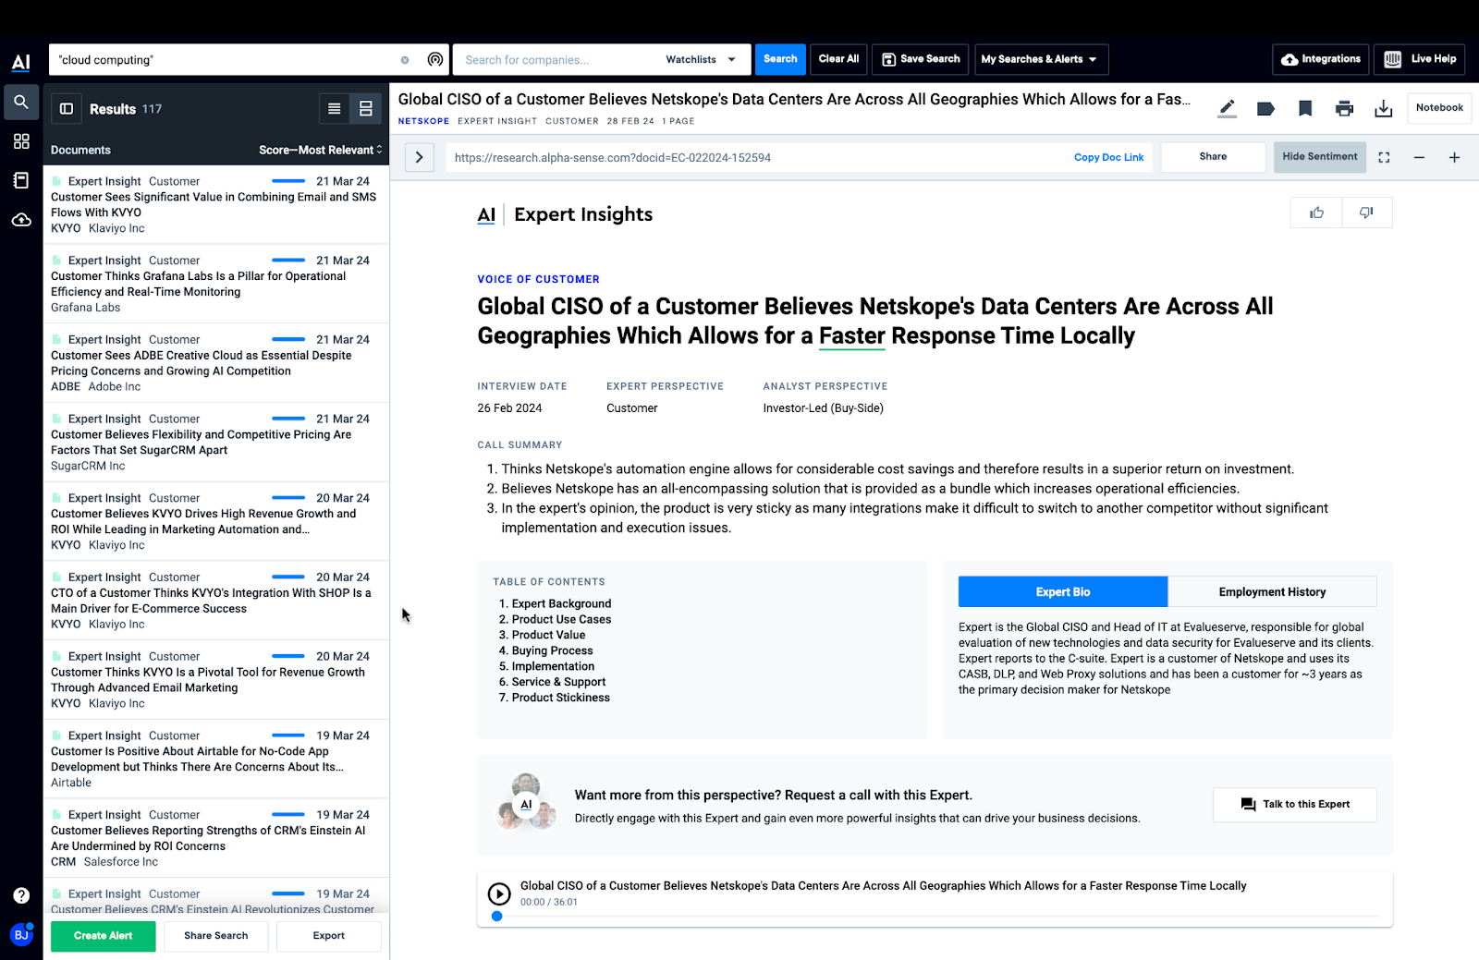Viewport: 1479px width, 960px height.
Task: Bookmark this document
Action: pyautogui.click(x=1305, y=109)
